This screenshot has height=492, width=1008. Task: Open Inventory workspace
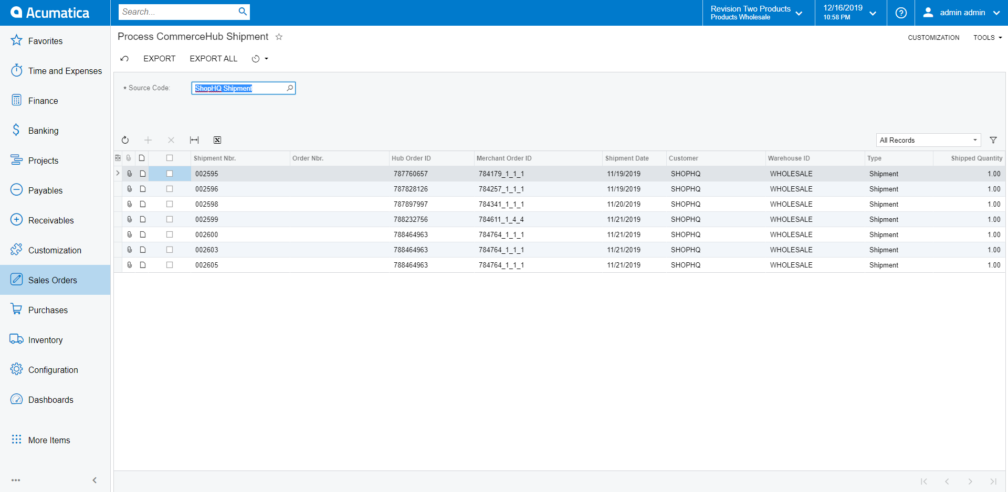click(55, 340)
